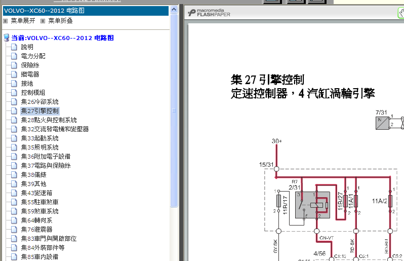Open the 接地 tree item
The height and width of the screenshot is (261, 404).
coord(27,83)
